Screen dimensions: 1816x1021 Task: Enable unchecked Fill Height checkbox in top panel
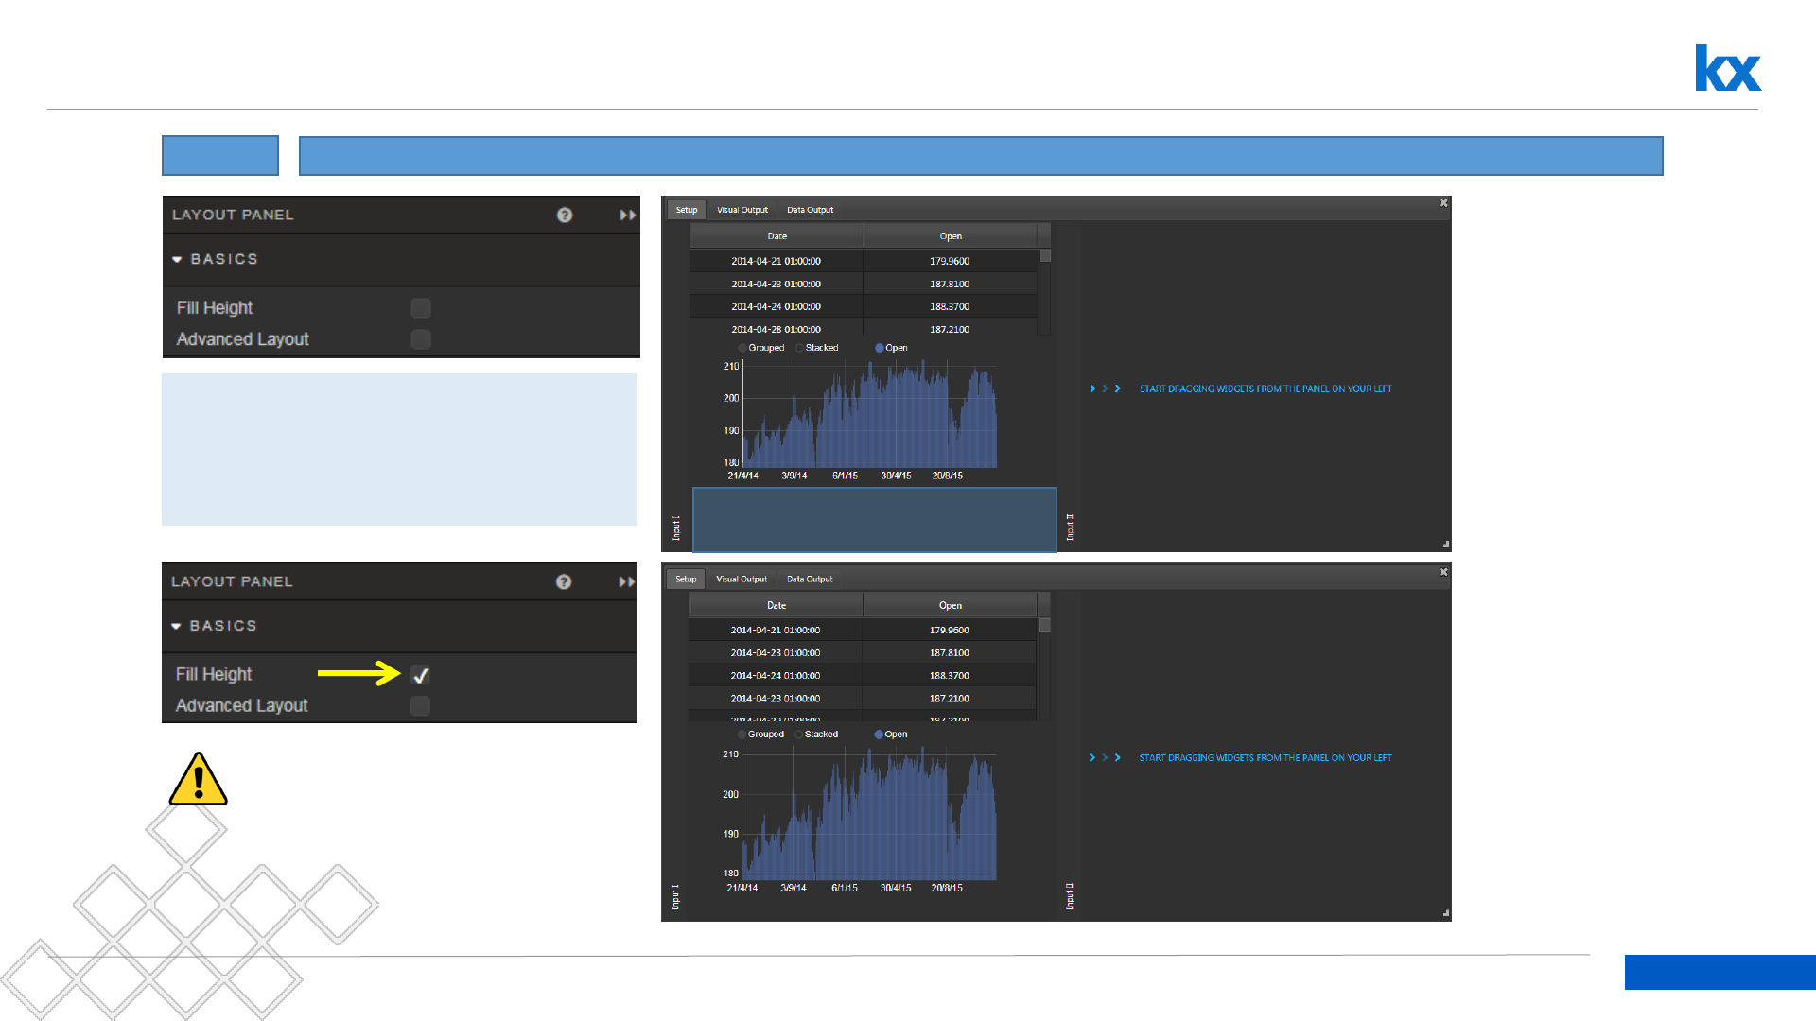coord(421,308)
